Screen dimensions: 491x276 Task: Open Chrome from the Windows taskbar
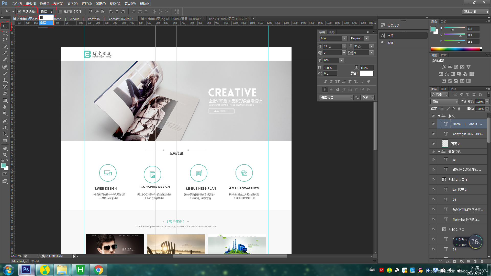pos(98,270)
